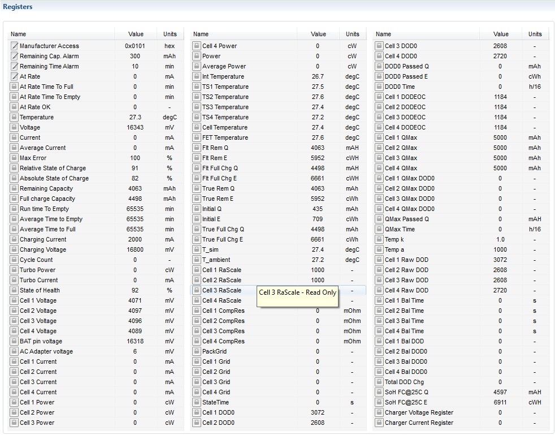This screenshot has height=435, width=555.
Task: Click the lock icon next to Int Temperature
Action: (x=197, y=76)
